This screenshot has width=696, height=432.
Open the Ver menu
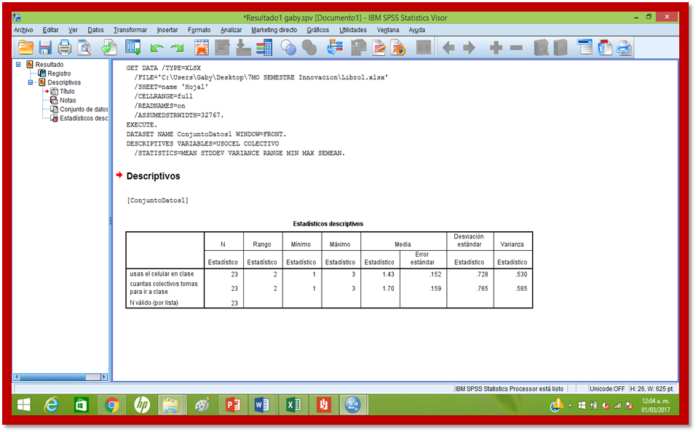pos(73,30)
